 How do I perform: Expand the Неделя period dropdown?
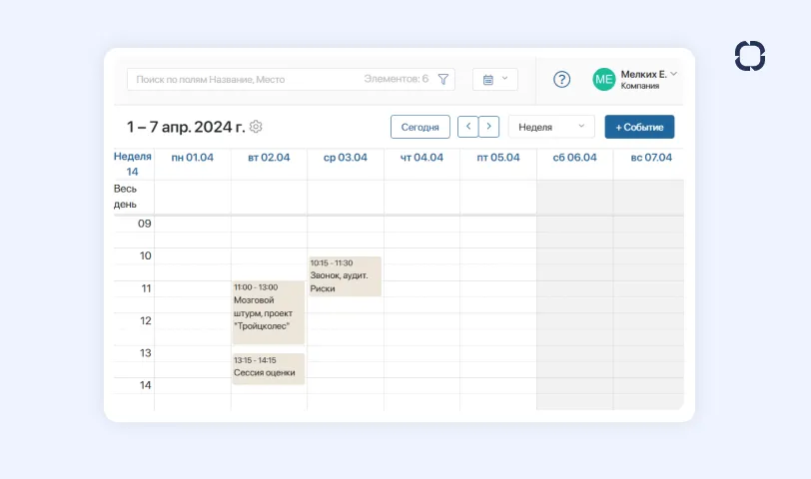coord(551,127)
